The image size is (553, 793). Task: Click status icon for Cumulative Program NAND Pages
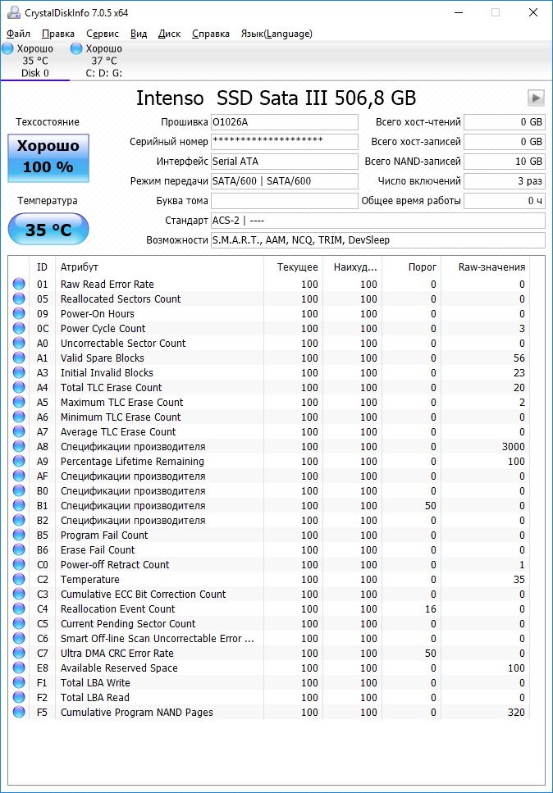click(19, 712)
